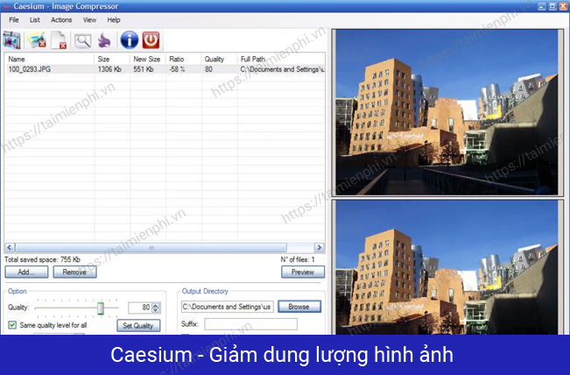Open the File menu
This screenshot has width=570, height=375.
point(14,20)
